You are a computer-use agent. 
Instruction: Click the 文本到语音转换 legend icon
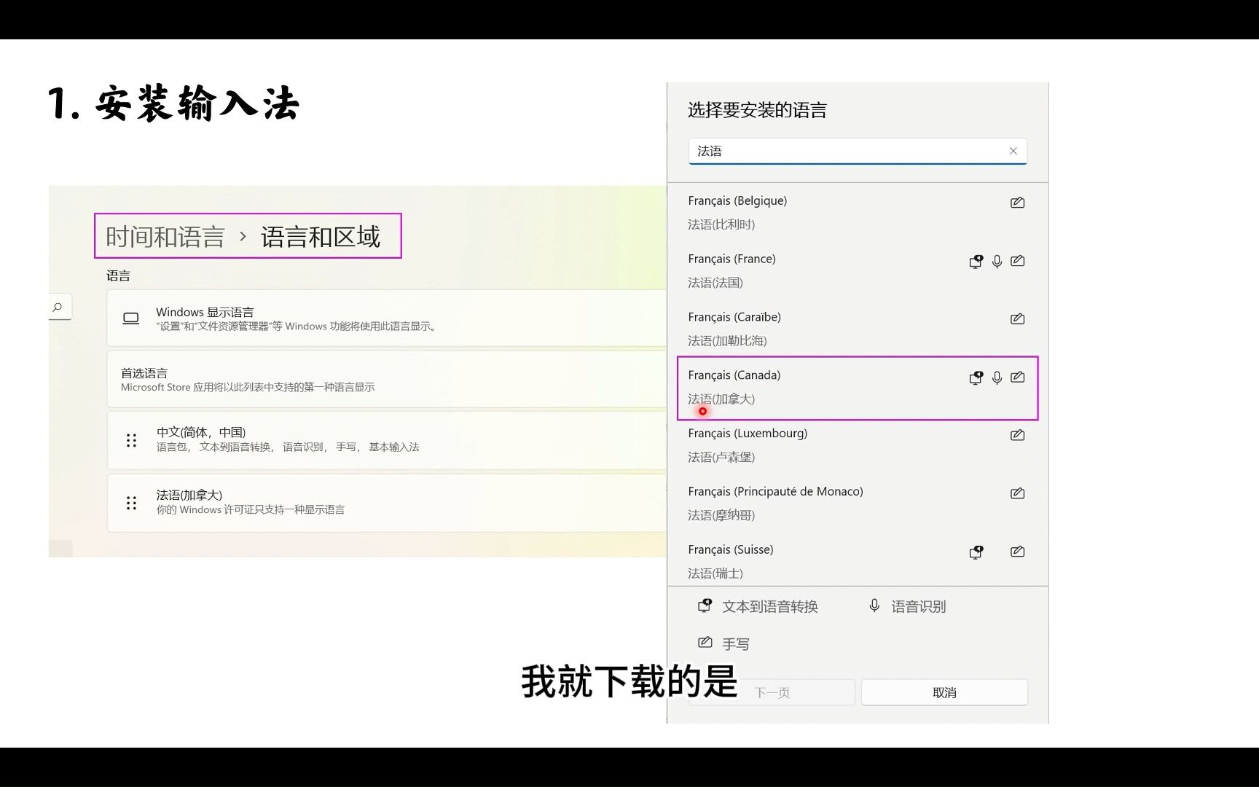[705, 606]
